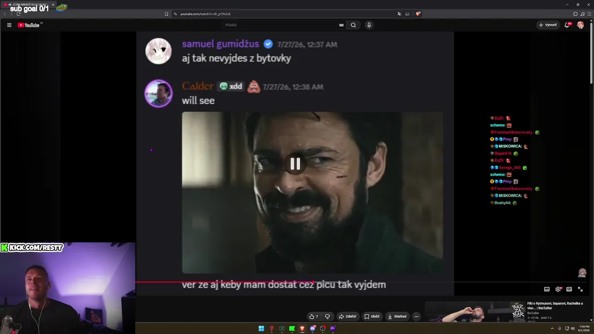Open the Brave Shields lion icon
Viewport: 594px width, 334px height.
(418, 14)
